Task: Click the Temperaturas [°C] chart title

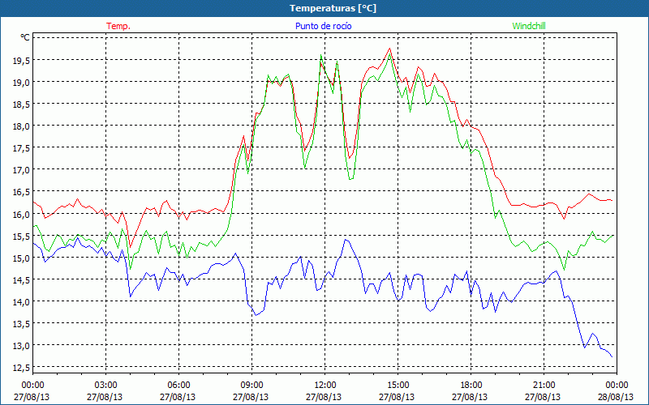Action: pos(333,8)
